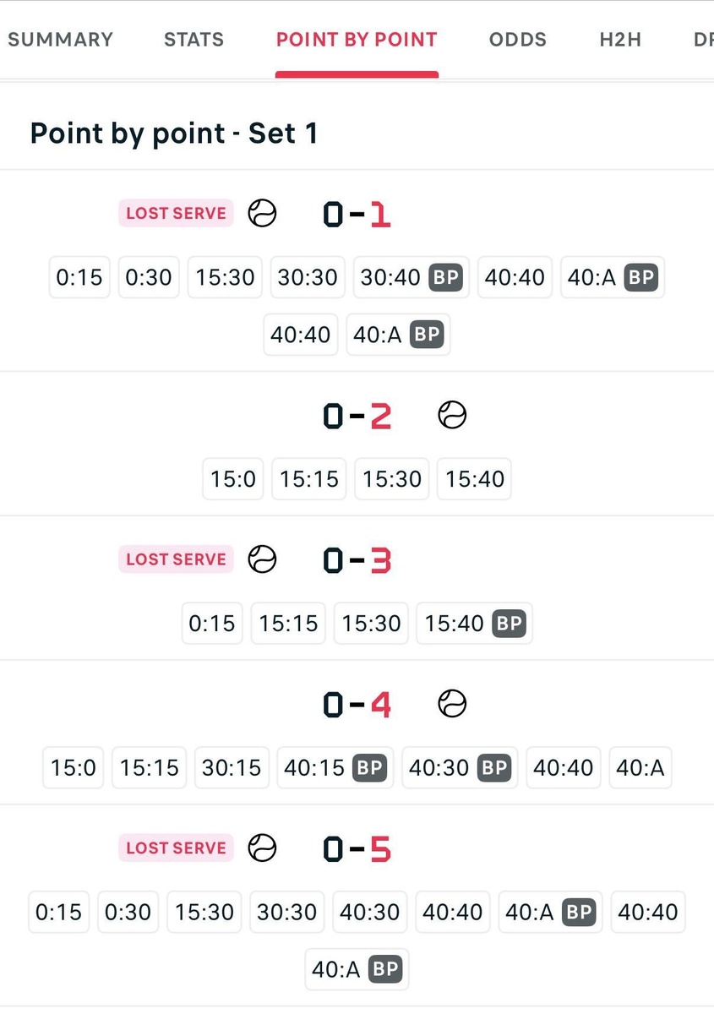Screen dimensions: 714x1014
Task: Click the Point by point - Set 1 heading
Action: tap(174, 134)
